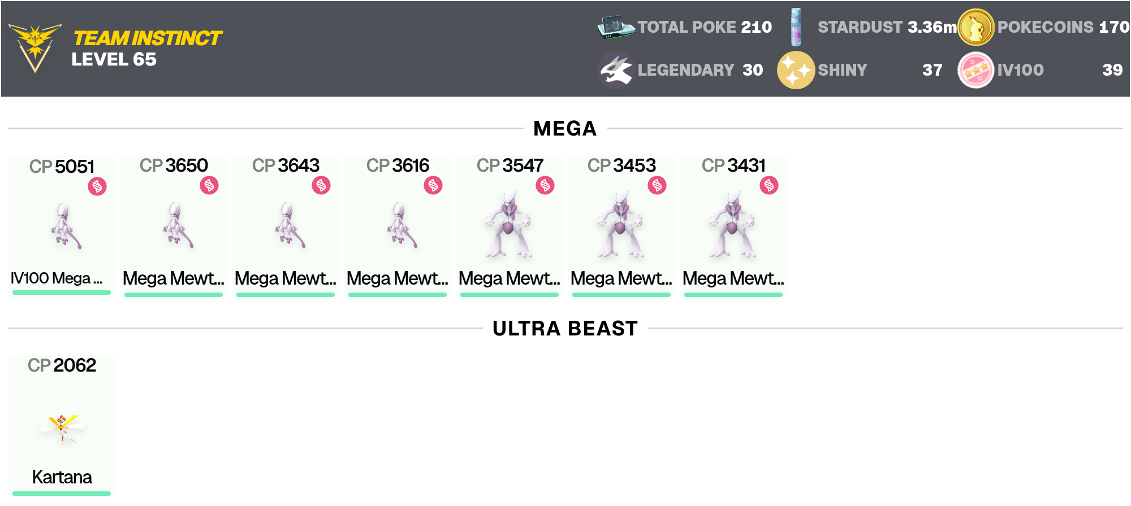
Task: Click the Pokecoins gold coin icon
Action: [x=975, y=27]
